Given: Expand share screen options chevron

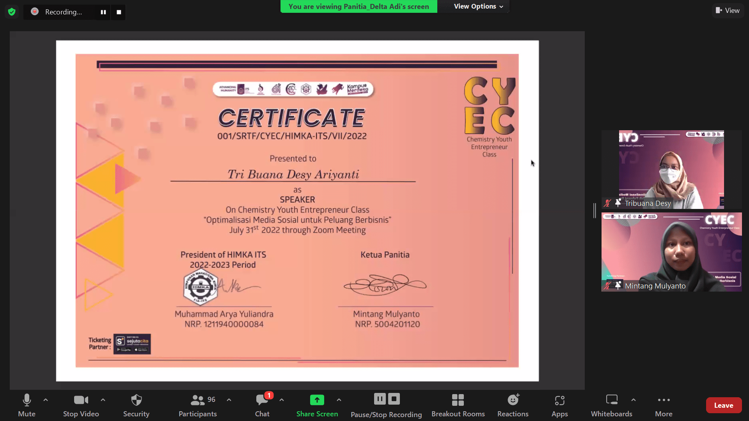Looking at the screenshot, I should click(339, 400).
